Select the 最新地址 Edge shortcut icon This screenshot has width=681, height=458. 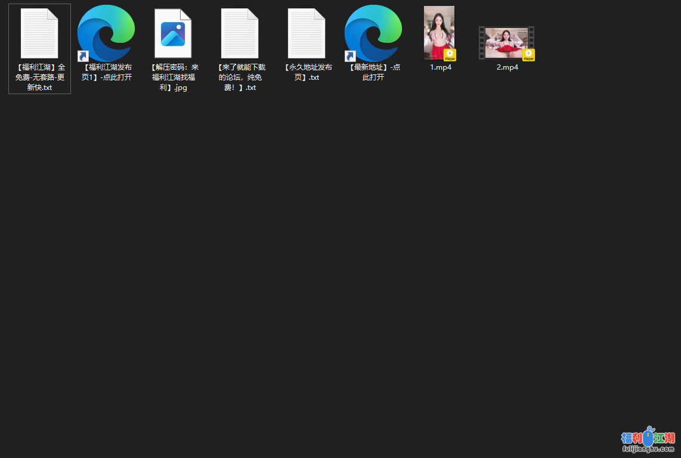click(x=373, y=33)
